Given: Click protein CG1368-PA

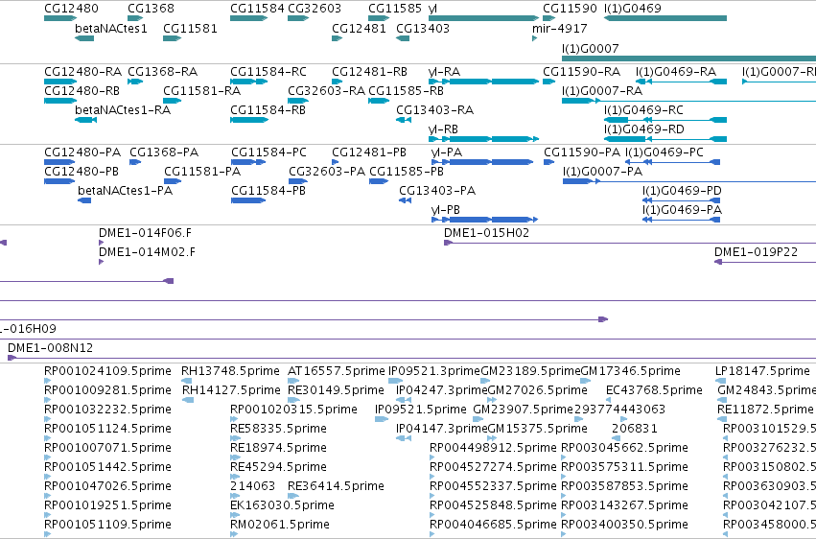Looking at the screenshot, I should [135, 162].
